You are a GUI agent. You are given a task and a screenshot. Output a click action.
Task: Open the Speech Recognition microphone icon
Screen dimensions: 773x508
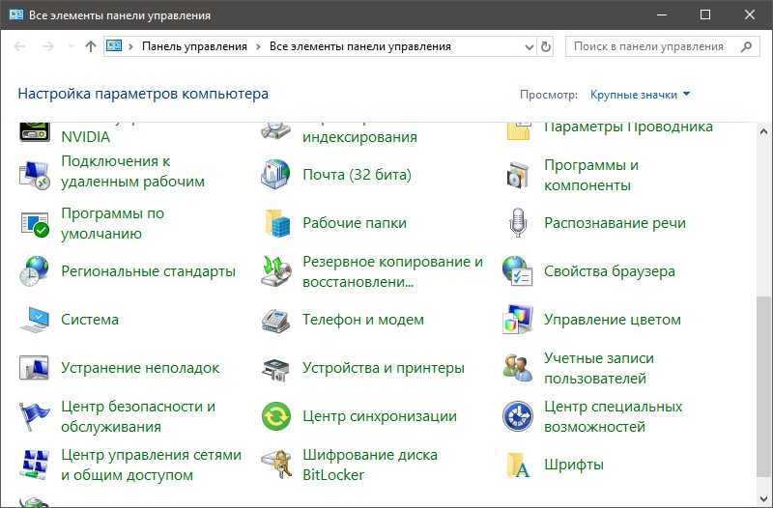[x=518, y=223]
